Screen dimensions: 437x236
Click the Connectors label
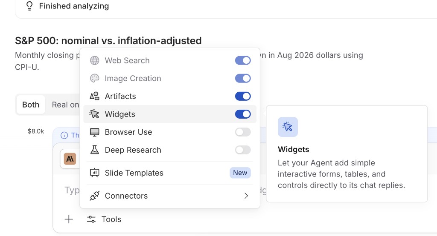coord(126,196)
